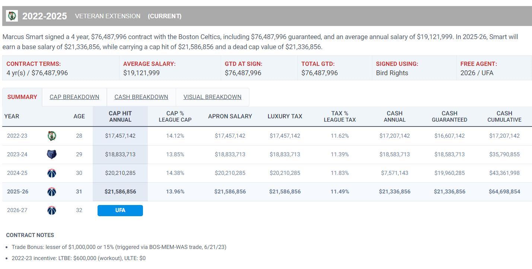Switch to the Cap Breakdown tab
This screenshot has height=269, width=532.
click(74, 97)
